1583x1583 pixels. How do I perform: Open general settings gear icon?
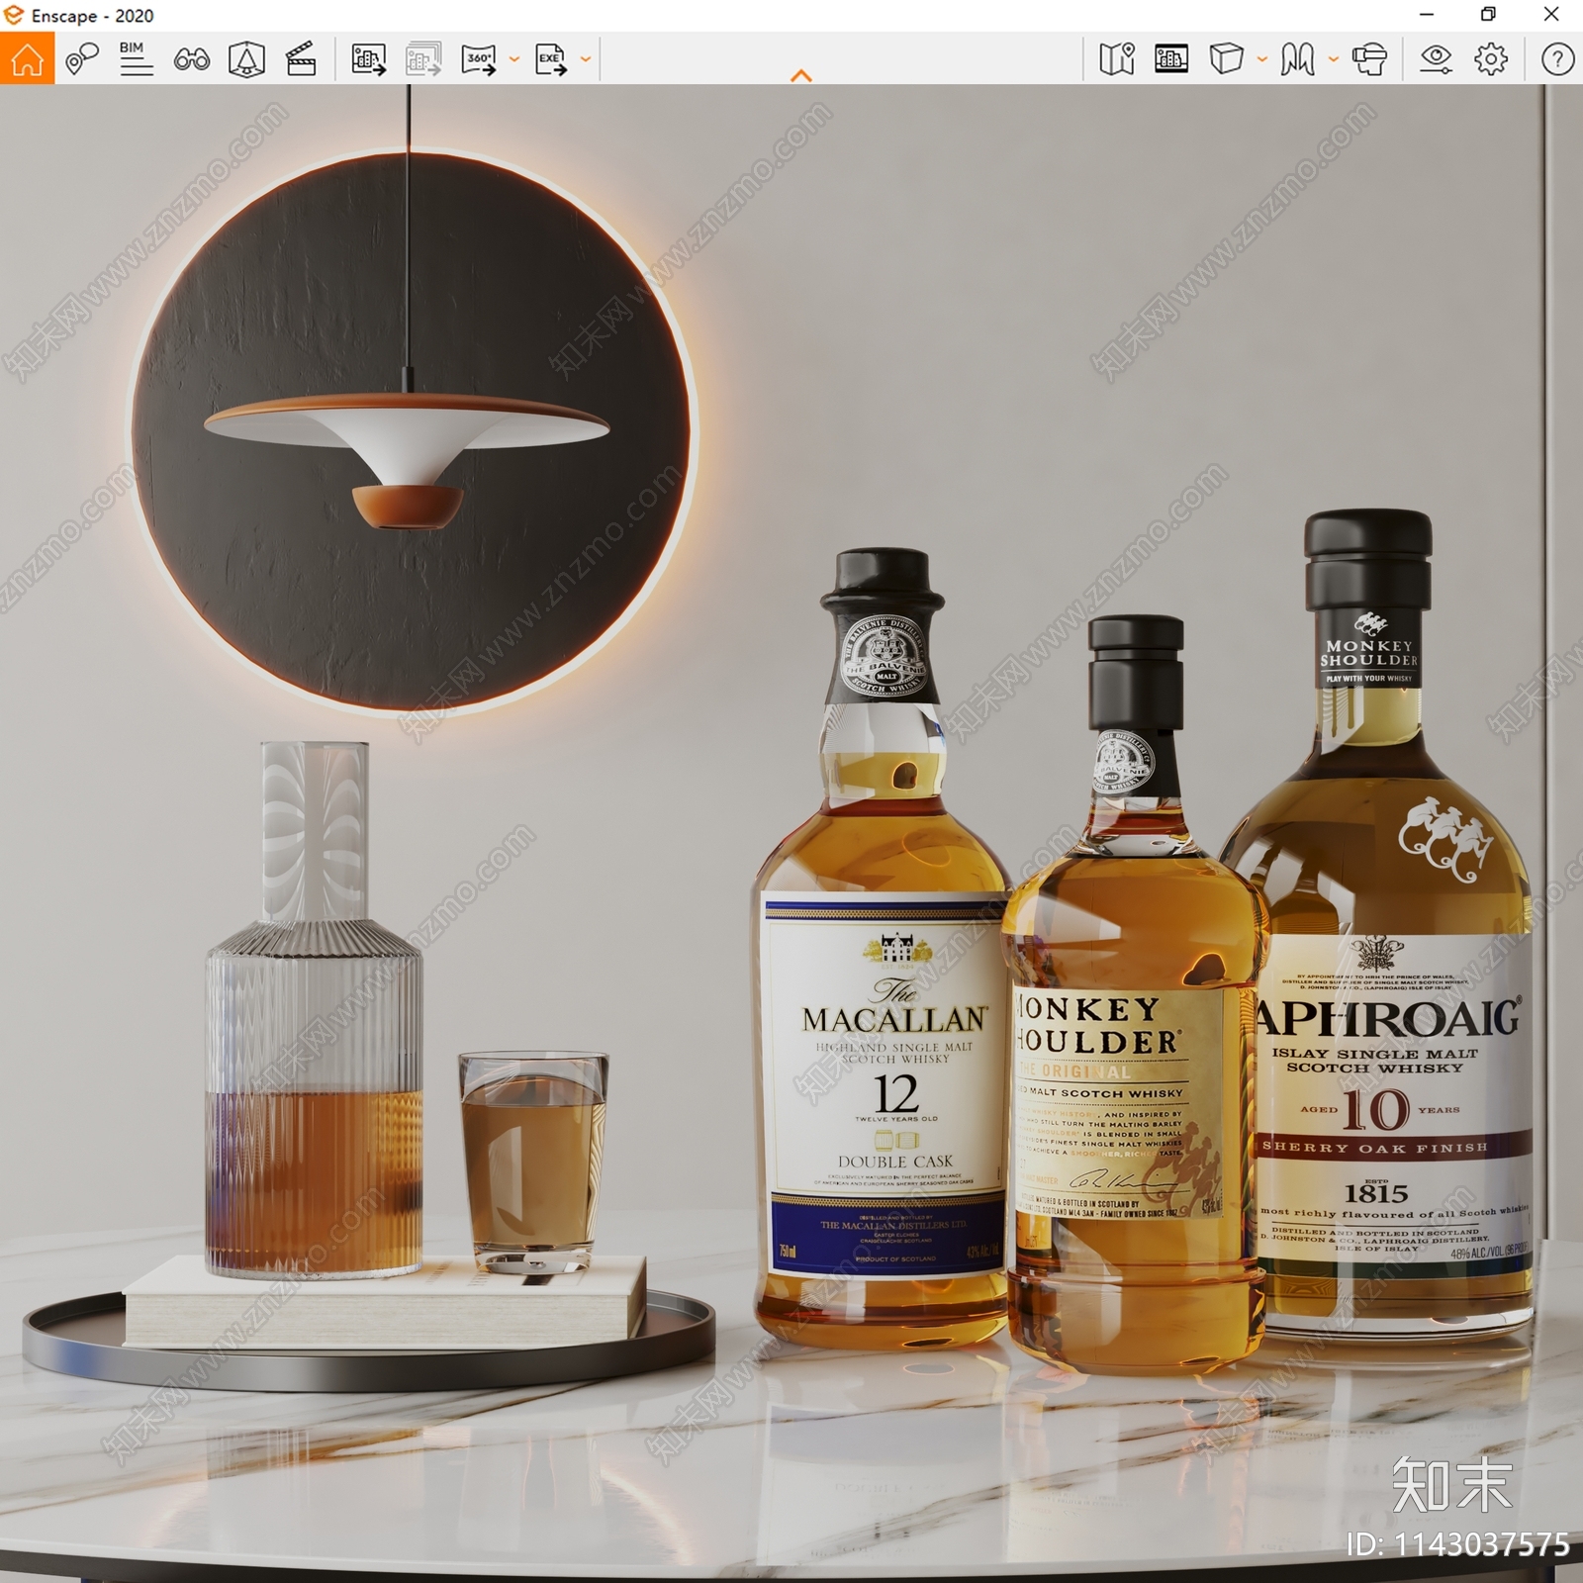1491,59
